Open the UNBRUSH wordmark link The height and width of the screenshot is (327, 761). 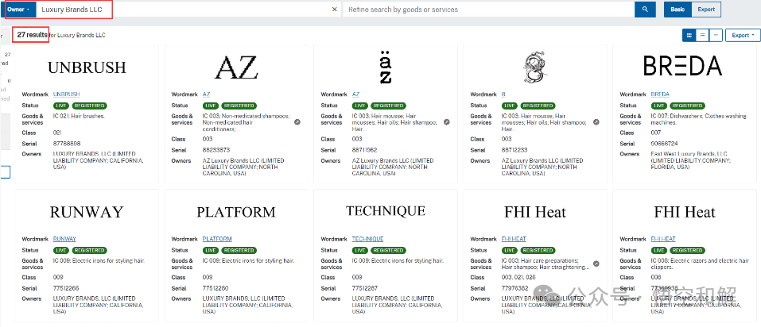[67, 94]
